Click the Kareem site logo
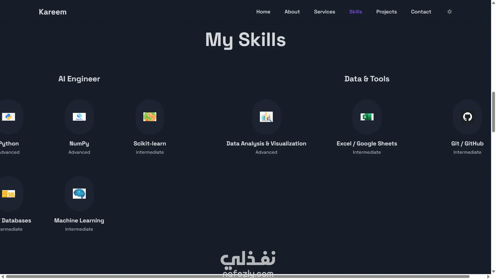 coord(53,12)
